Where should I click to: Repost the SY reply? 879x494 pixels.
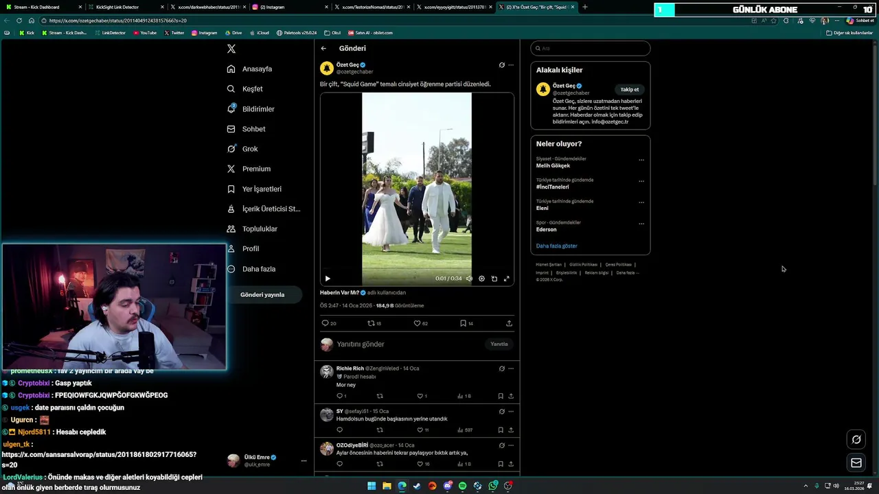[x=380, y=430]
